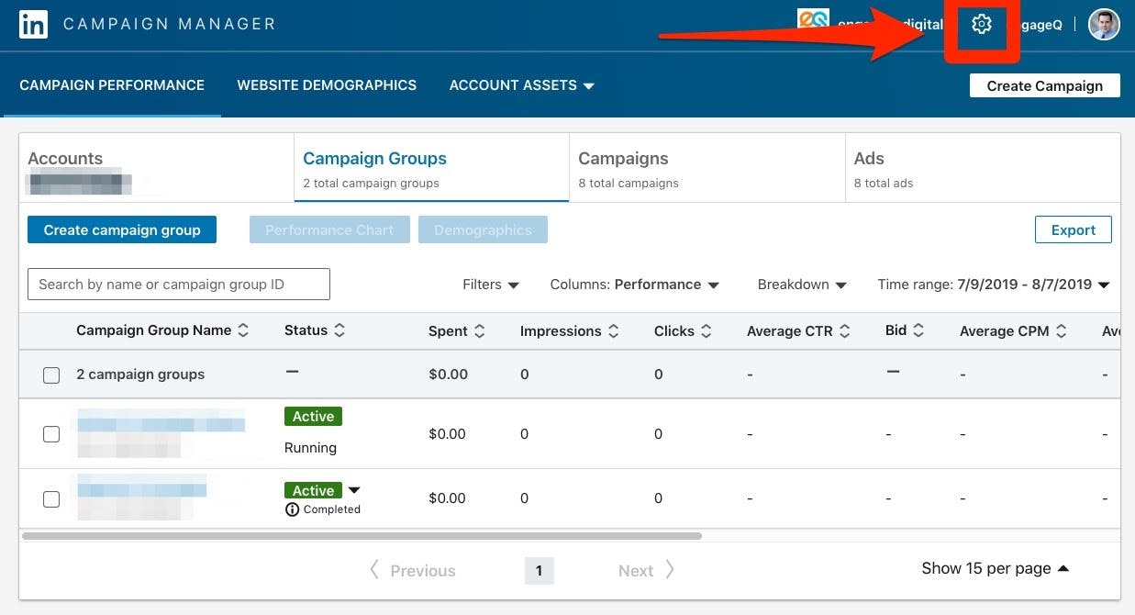This screenshot has height=615, width=1135.
Task: Expand the Columns: Performance dropdown
Action: (x=634, y=285)
